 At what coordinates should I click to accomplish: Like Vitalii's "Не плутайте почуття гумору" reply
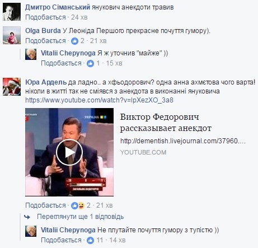[x=61, y=240]
